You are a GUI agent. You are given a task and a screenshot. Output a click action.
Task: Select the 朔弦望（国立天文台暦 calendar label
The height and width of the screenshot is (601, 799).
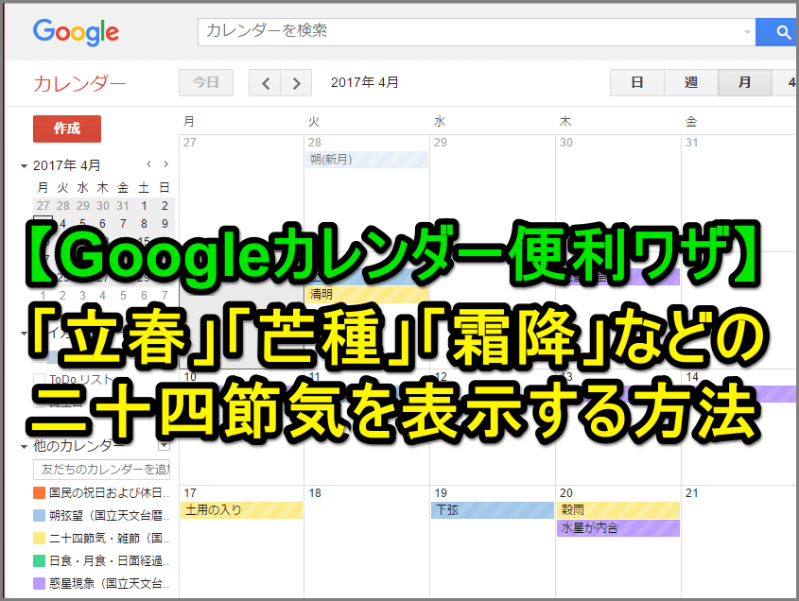[x=109, y=515]
